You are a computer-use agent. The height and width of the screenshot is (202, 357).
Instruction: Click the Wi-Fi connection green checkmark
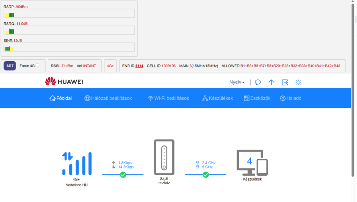[x=206, y=175]
